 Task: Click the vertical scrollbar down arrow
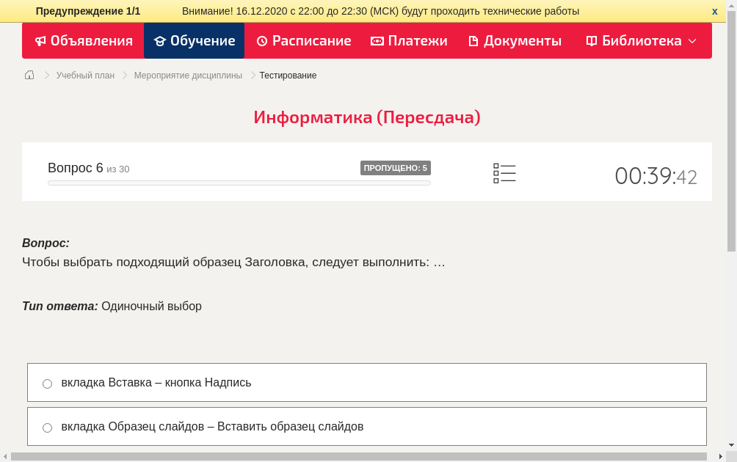pyautogui.click(x=731, y=444)
